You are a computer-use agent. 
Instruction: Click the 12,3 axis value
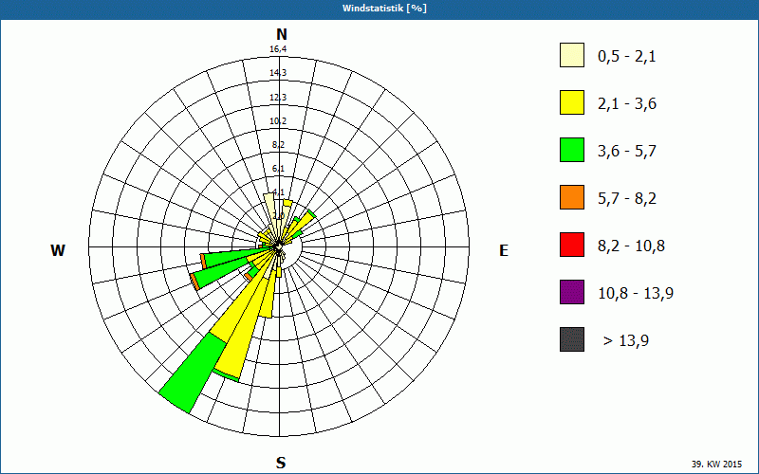coord(278,98)
